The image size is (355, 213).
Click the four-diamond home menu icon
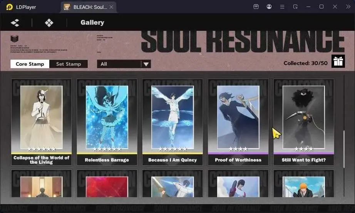[49, 23]
